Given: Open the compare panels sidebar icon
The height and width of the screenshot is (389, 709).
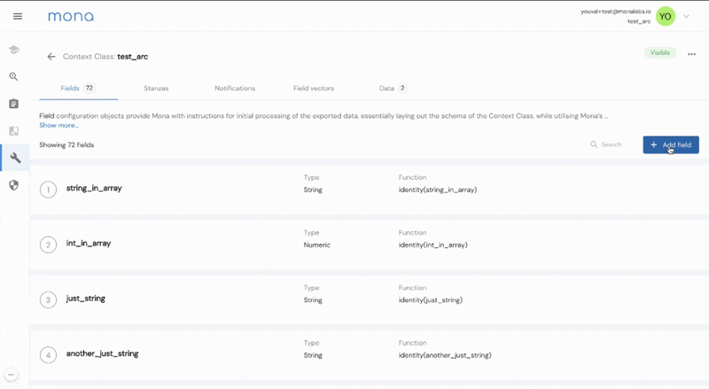Looking at the screenshot, I should [x=14, y=131].
